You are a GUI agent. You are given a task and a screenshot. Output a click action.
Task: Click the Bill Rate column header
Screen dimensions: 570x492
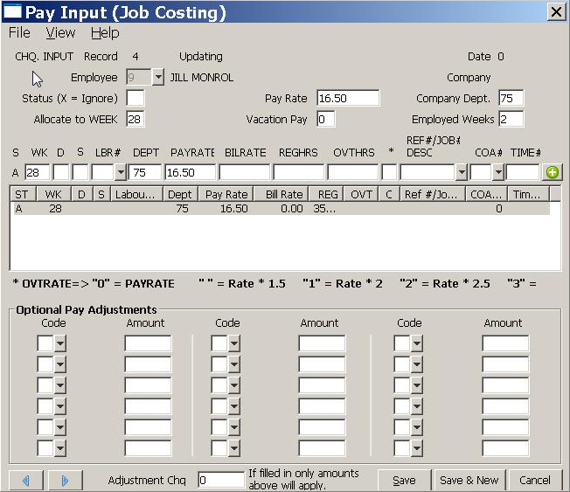[x=281, y=194]
